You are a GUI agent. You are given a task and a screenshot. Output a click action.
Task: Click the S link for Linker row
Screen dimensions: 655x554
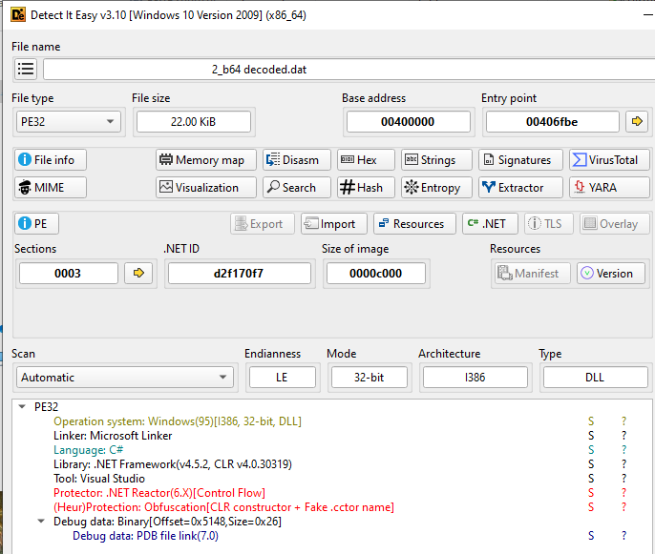tap(591, 436)
